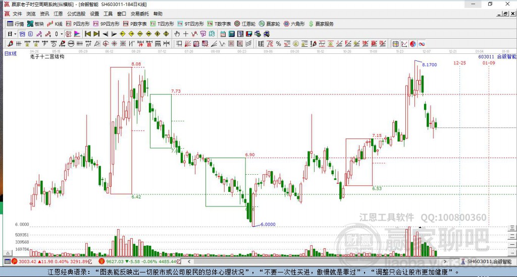Screen dimensions: 517x277
Task: Click the yin-yang icon
Action: point(413,44)
